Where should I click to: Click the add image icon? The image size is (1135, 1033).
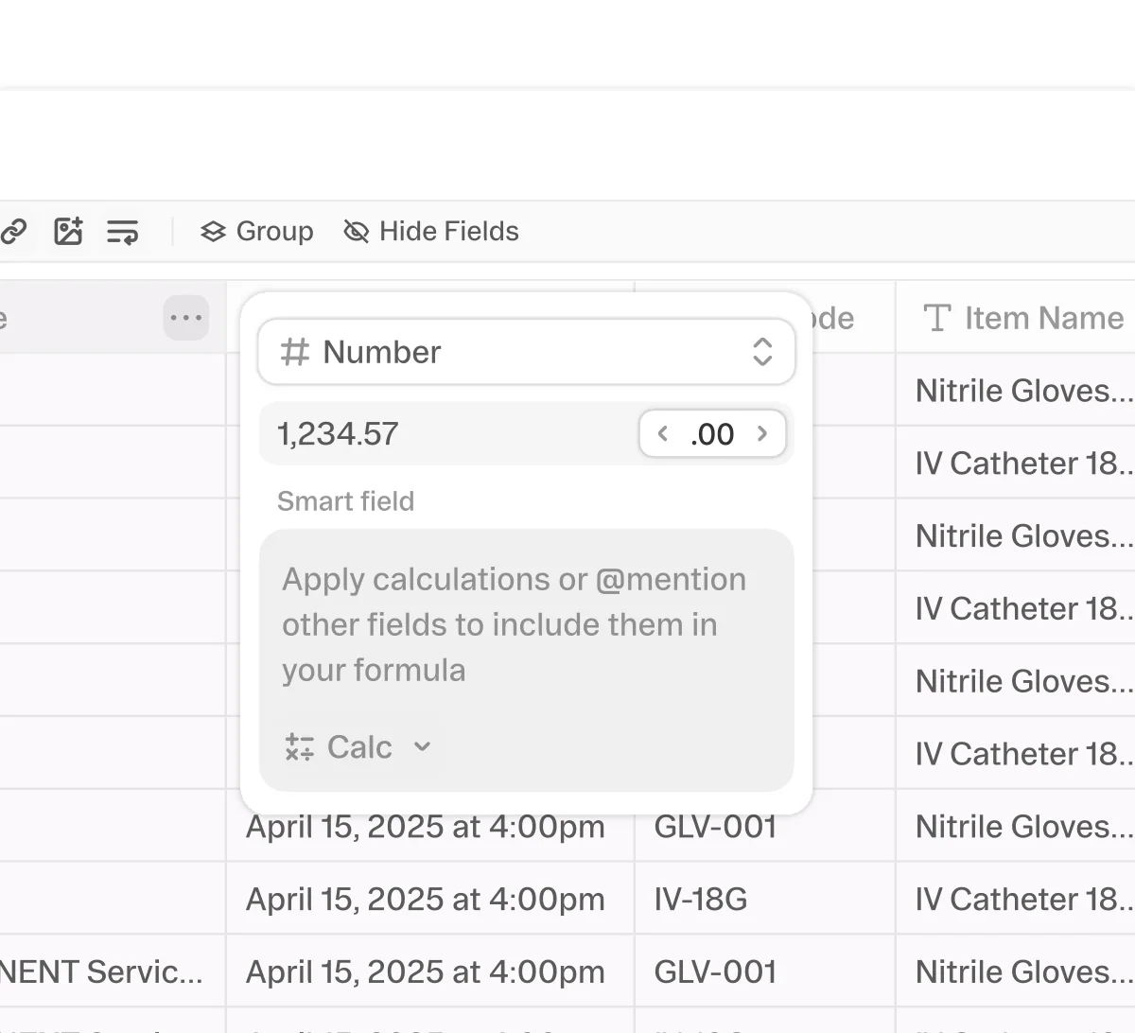point(68,232)
